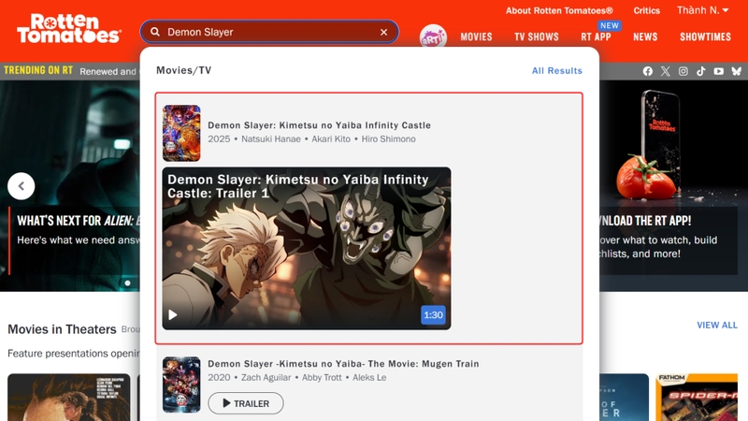Viewport: 748px width, 421px height.
Task: Open the Movies navigation menu
Action: point(476,37)
